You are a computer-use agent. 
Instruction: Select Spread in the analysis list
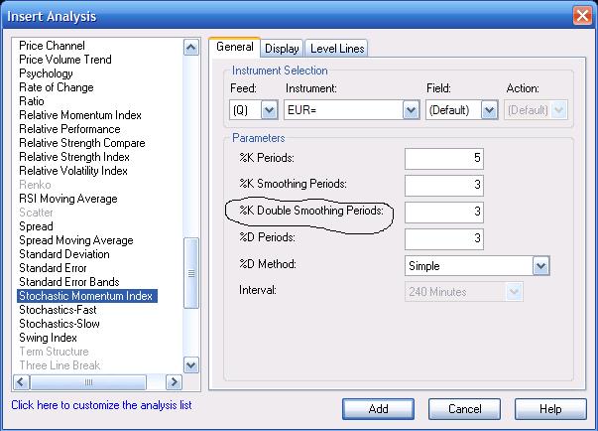point(36,226)
